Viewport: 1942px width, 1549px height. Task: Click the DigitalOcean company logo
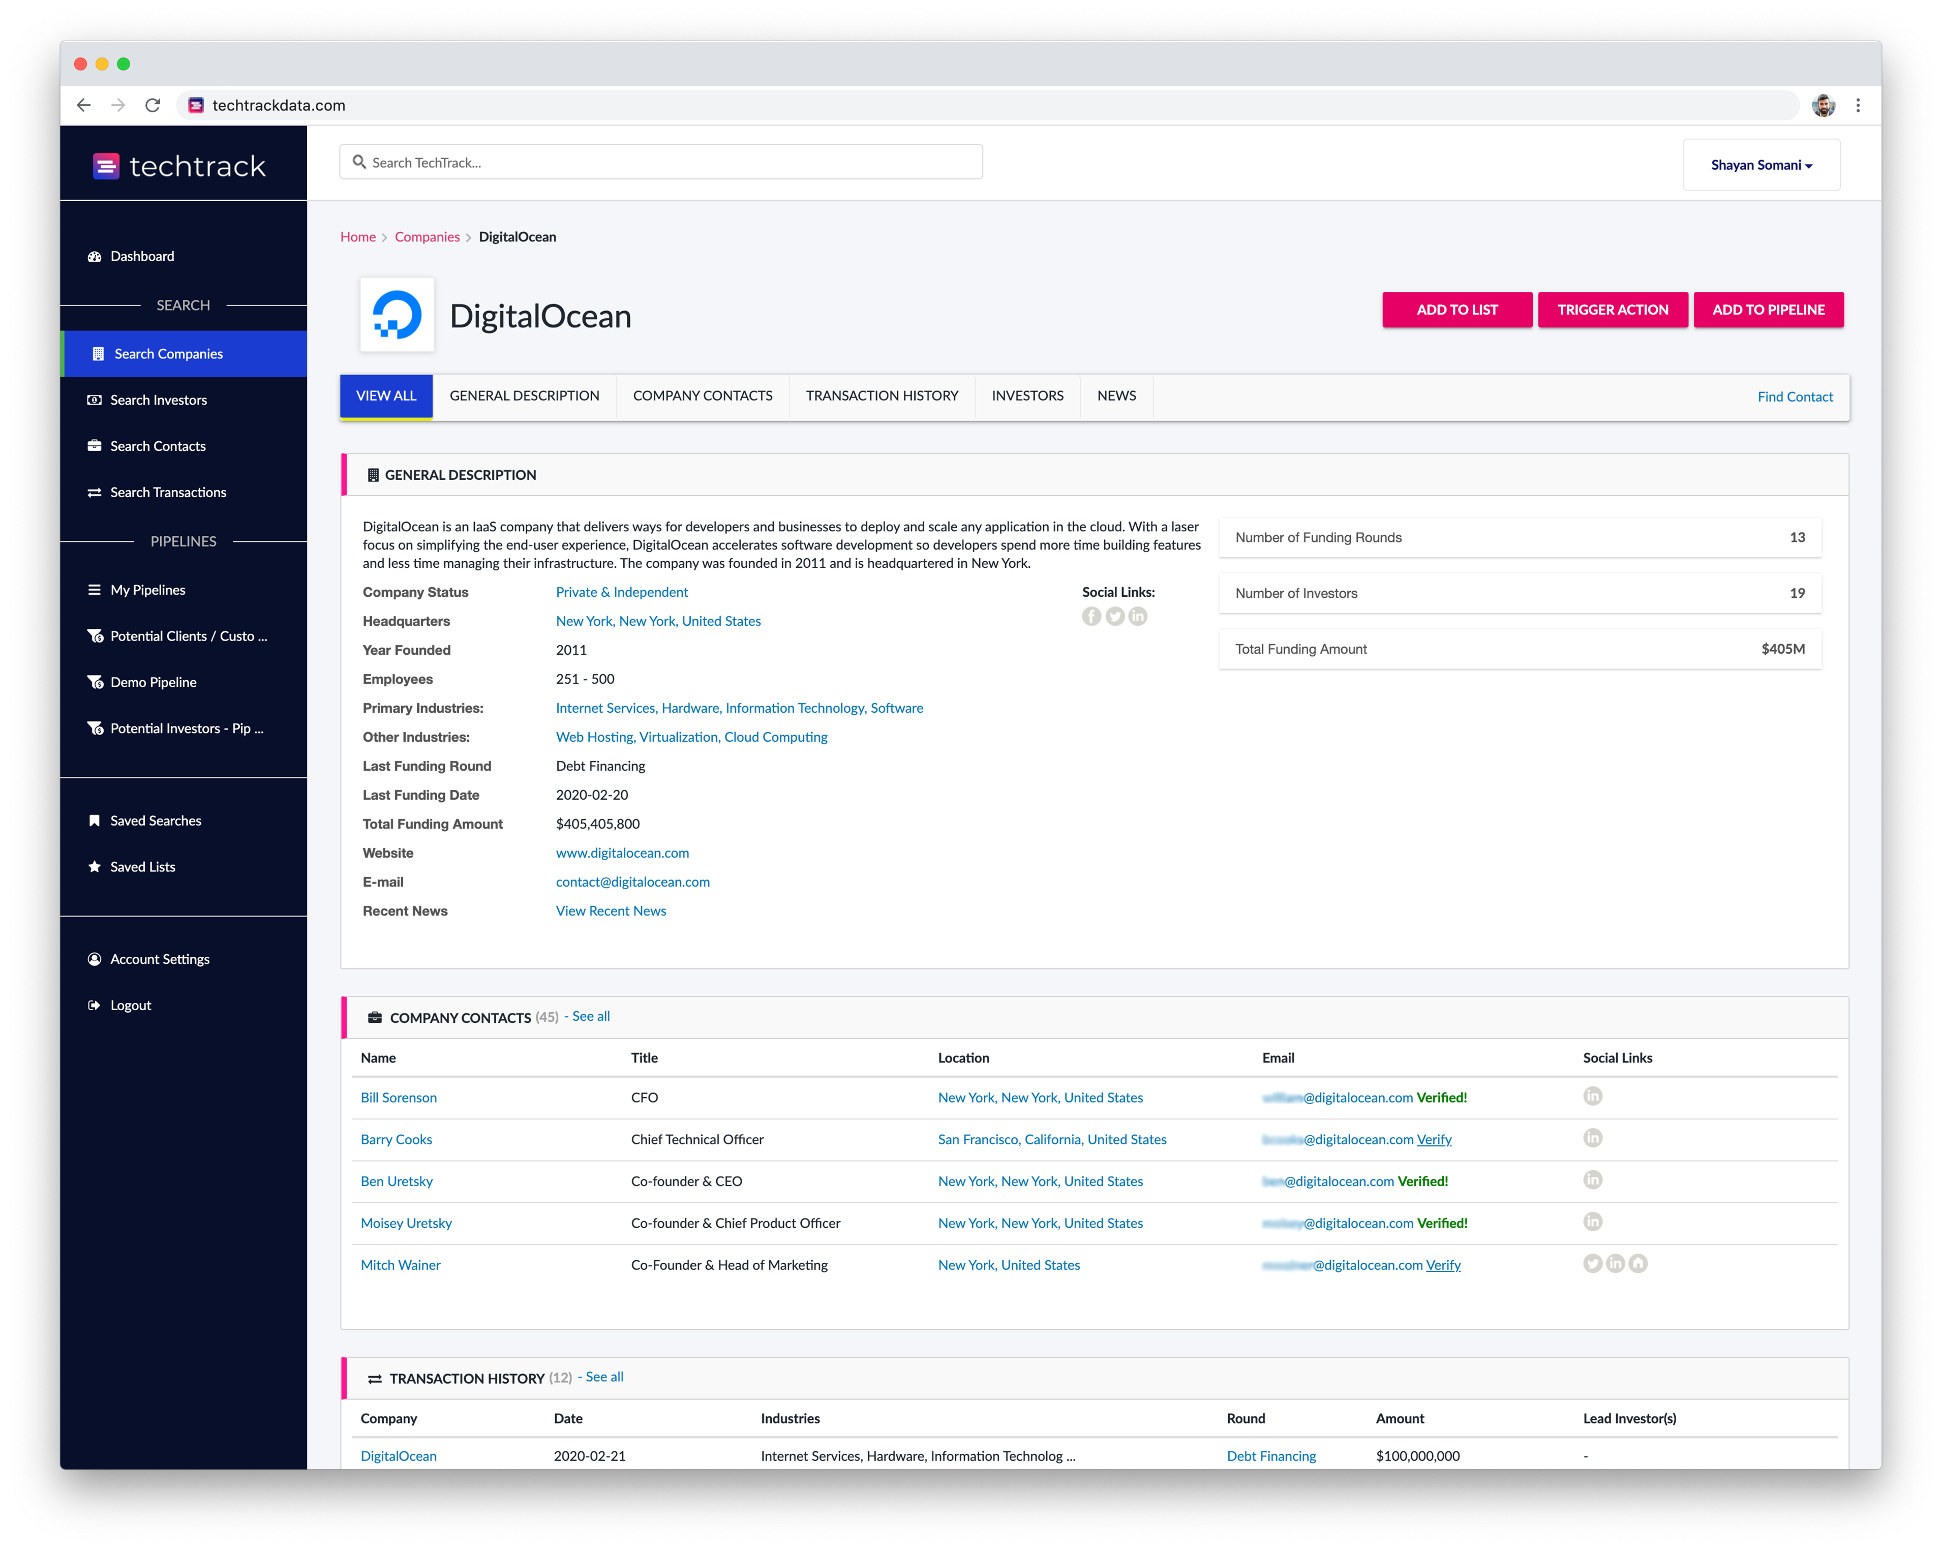(397, 314)
